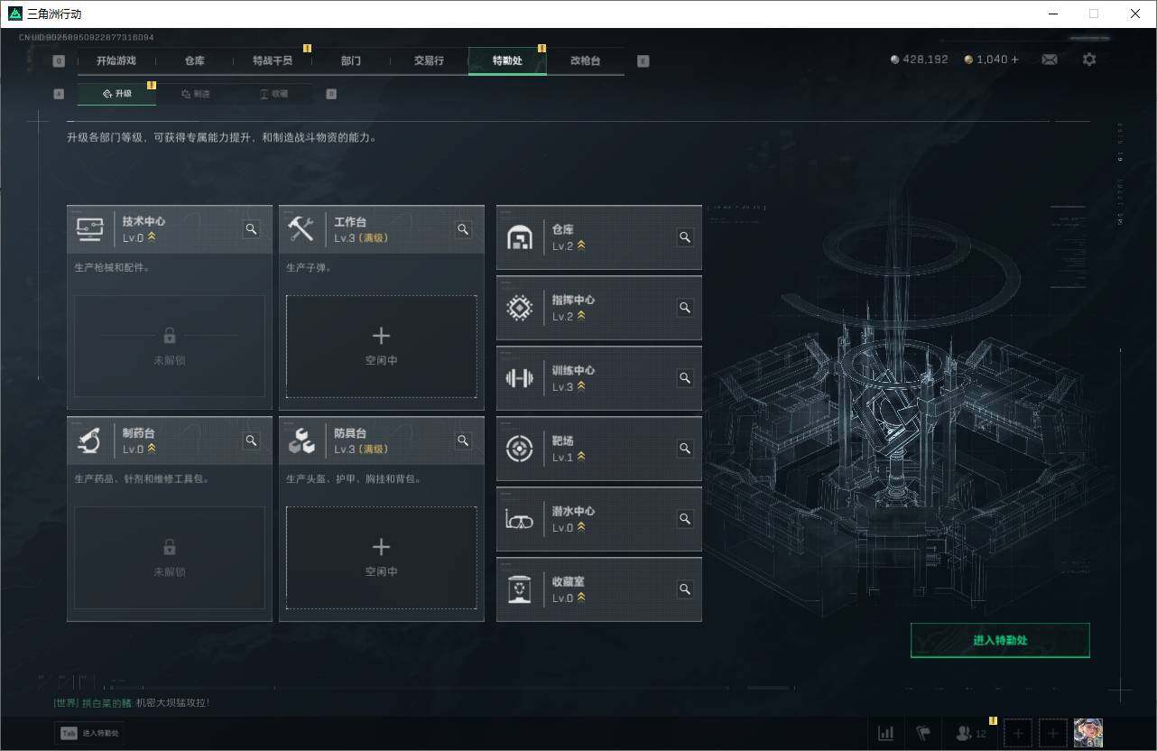Click the magnifier icon on 指挥中心 card
1157x751 pixels.
(685, 308)
